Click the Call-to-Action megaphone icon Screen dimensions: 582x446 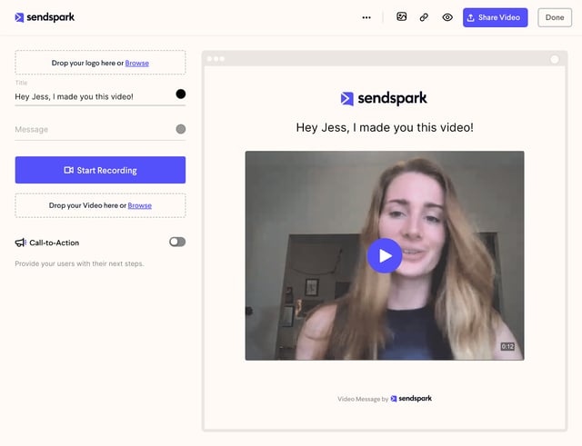[20, 243]
